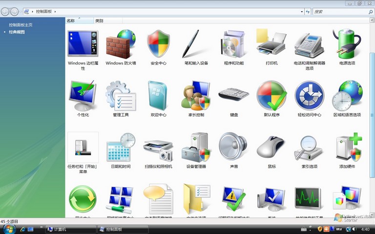
Task: Click the tray network icon
Action: pos(348,229)
